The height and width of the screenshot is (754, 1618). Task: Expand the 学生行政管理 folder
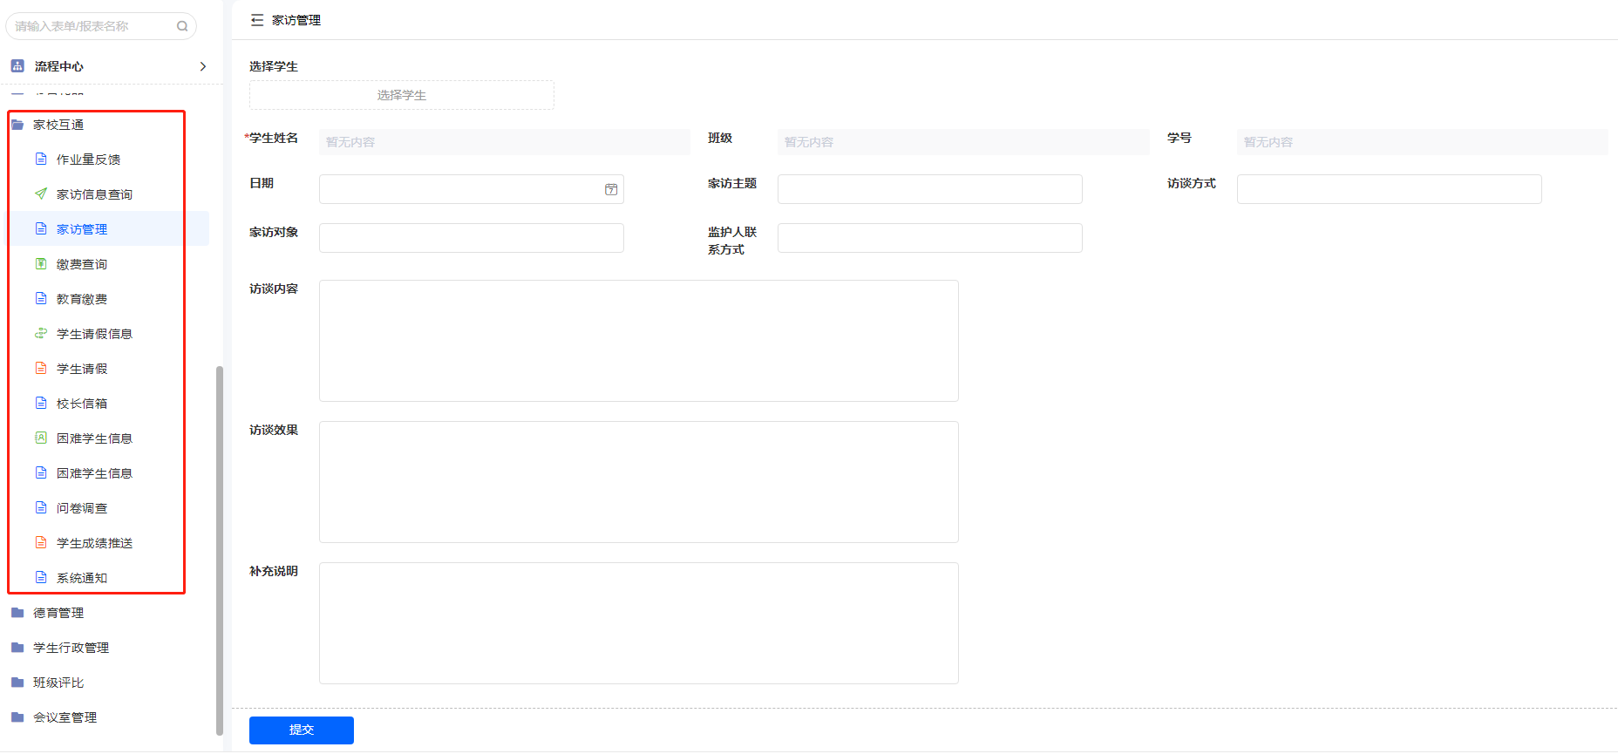pyautogui.click(x=71, y=648)
